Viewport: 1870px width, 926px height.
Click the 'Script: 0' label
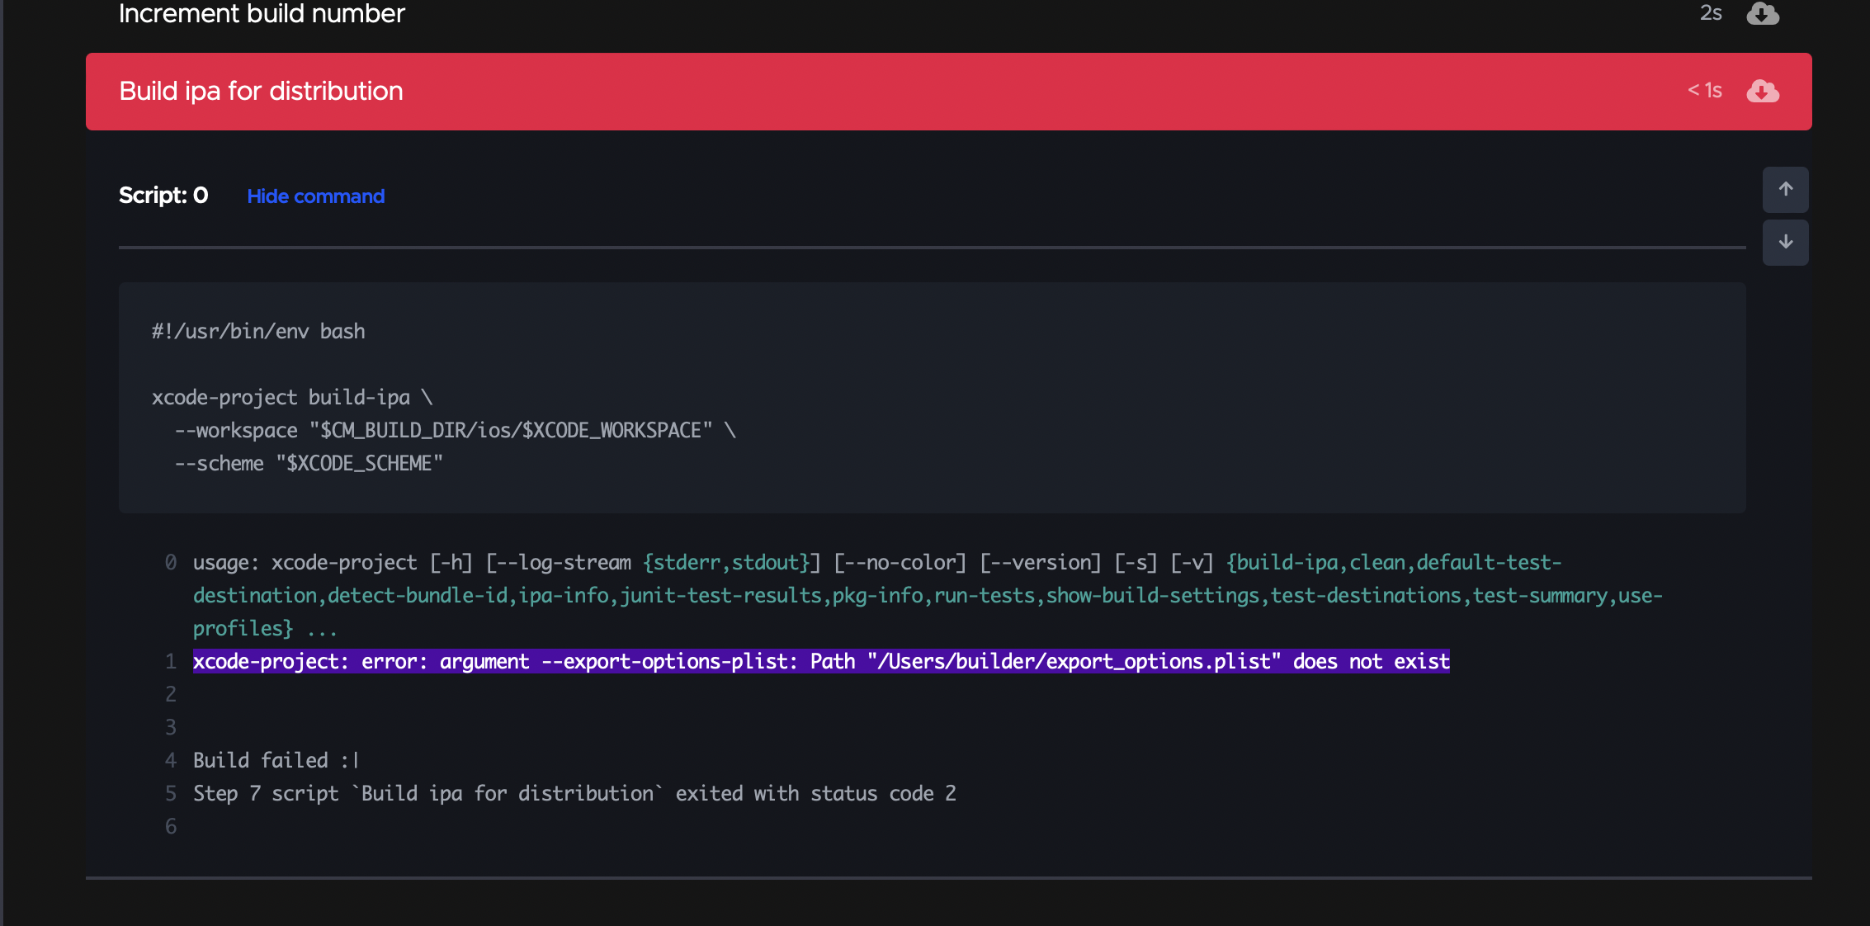(163, 196)
